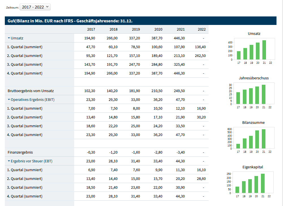283x206 pixels.
Task: Collapse the Umsatz row arrow
Action: pyautogui.click(x=9, y=38)
